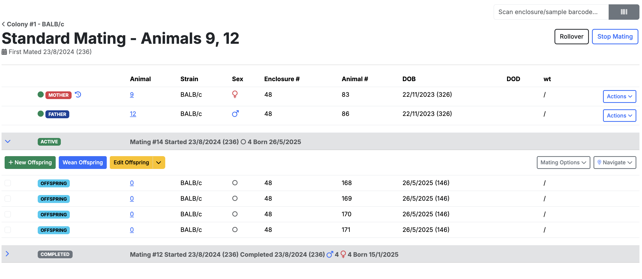The image size is (642, 279).
Task: Tick the checkbox for offspring 169
Action: point(8,199)
